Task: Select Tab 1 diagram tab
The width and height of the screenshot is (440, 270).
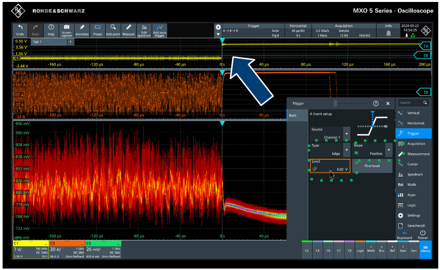Action: [48, 42]
